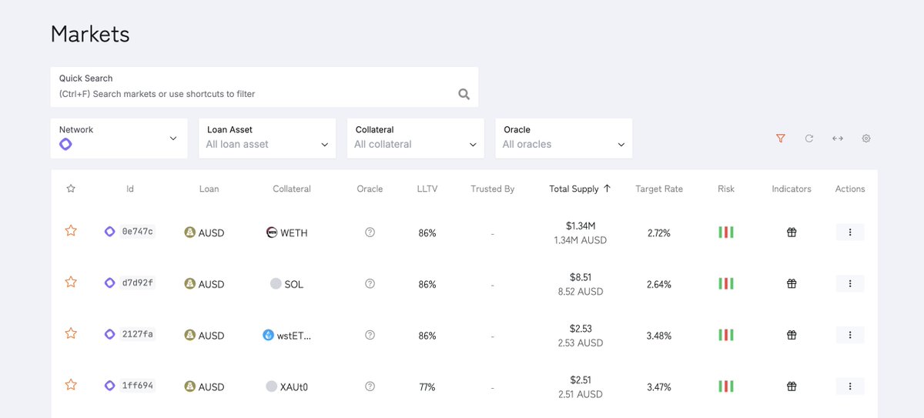
Task: Open actions menu for 2127fa row
Action: (850, 335)
